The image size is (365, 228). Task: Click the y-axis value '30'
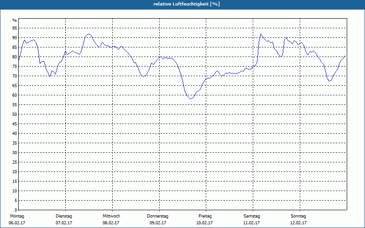coord(15,153)
